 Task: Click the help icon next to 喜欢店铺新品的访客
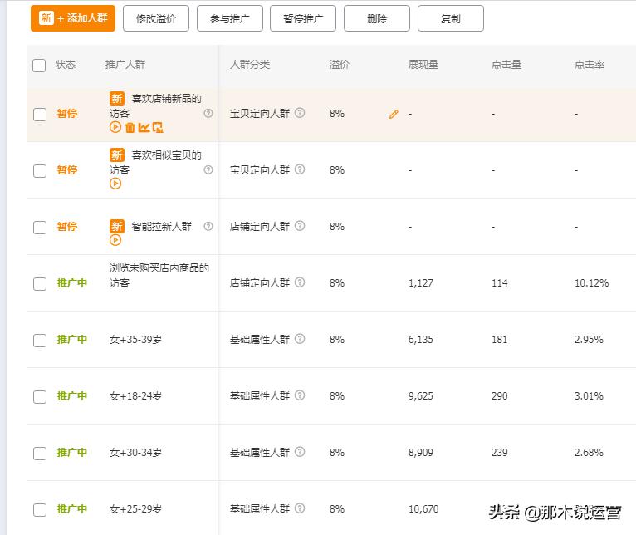point(208,113)
